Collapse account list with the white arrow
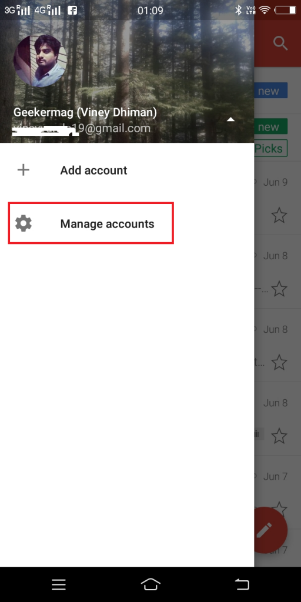 [230, 119]
